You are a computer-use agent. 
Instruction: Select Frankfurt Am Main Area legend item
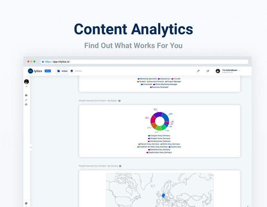[x=152, y=147]
